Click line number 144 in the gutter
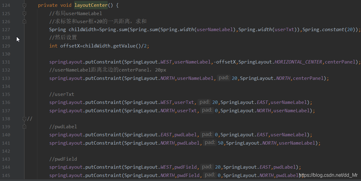The height and width of the screenshot is (181, 361). click(6, 167)
